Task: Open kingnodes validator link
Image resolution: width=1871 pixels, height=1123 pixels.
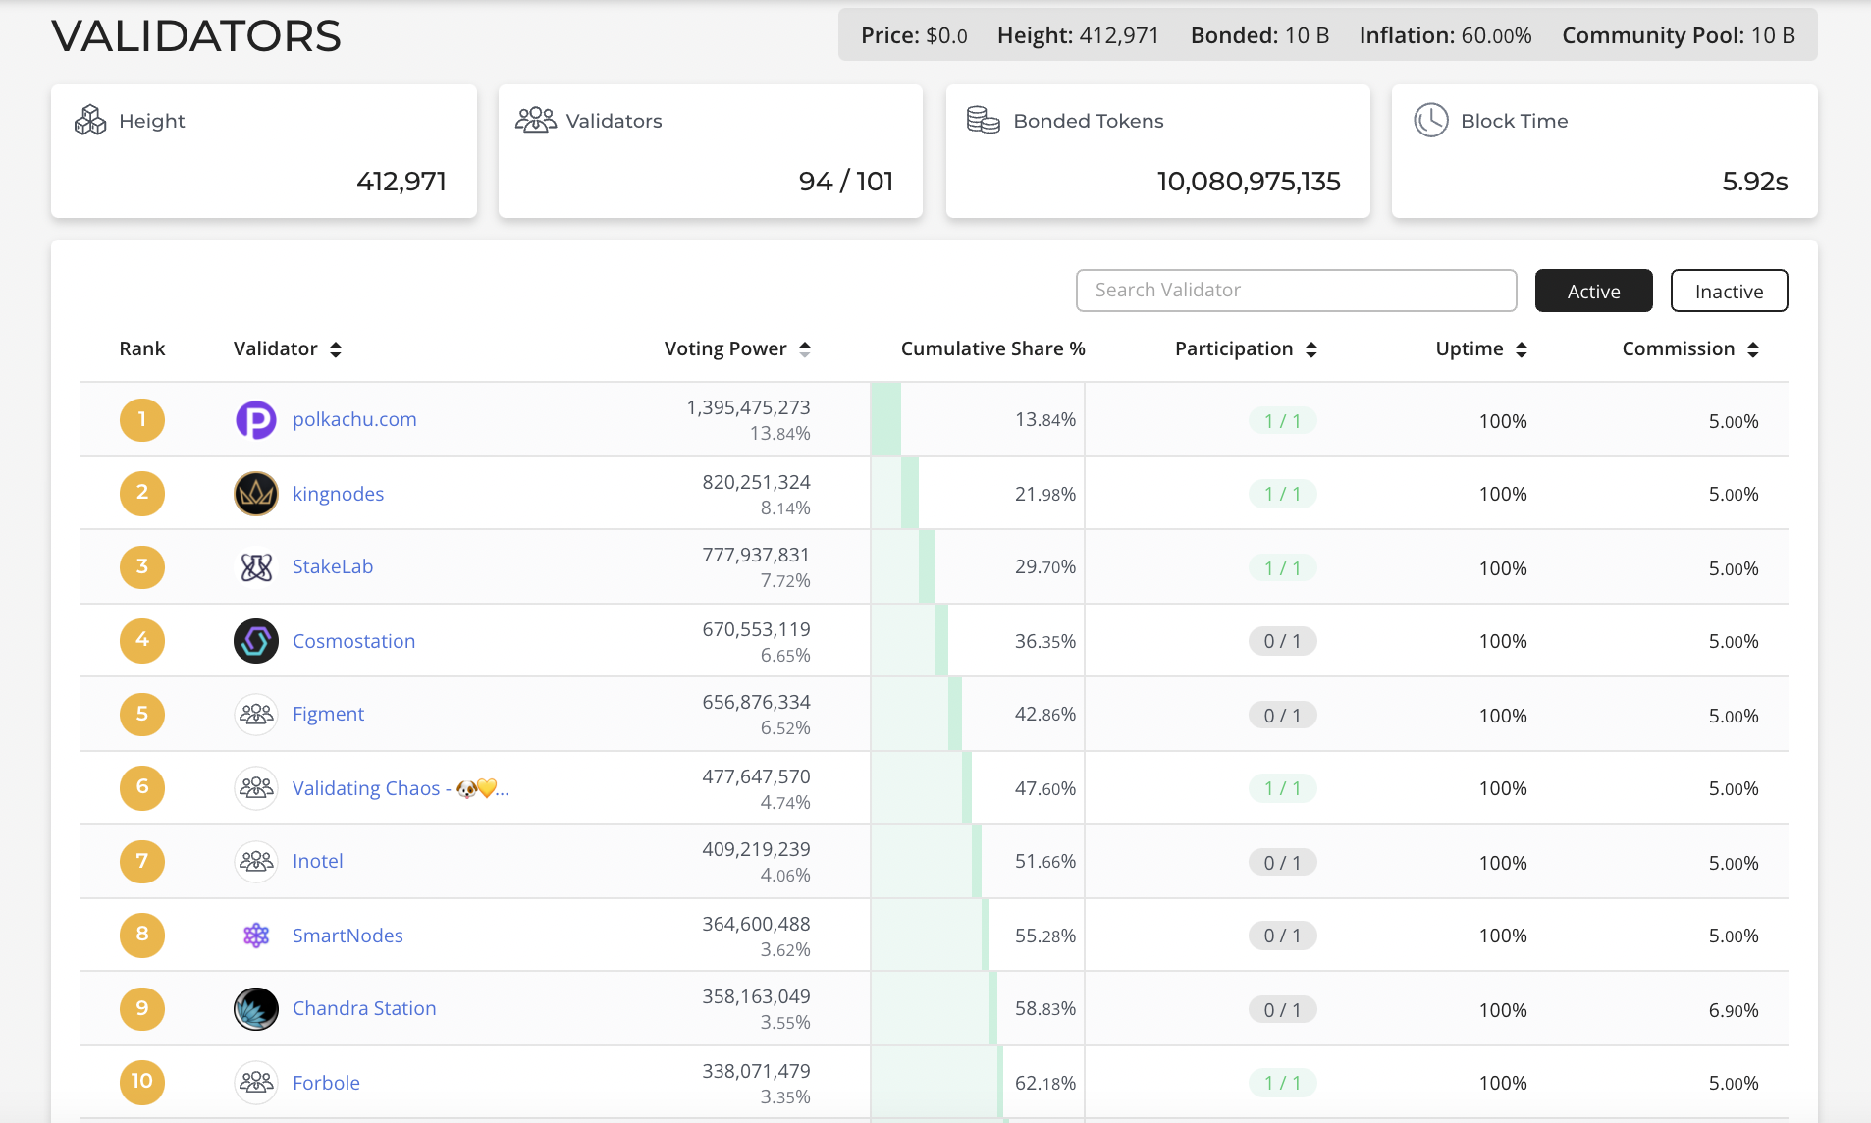Action: pos(338,494)
